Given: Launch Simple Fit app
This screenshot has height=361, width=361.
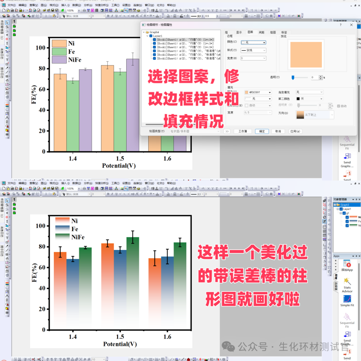Looking at the screenshot, I should [347, 301].
